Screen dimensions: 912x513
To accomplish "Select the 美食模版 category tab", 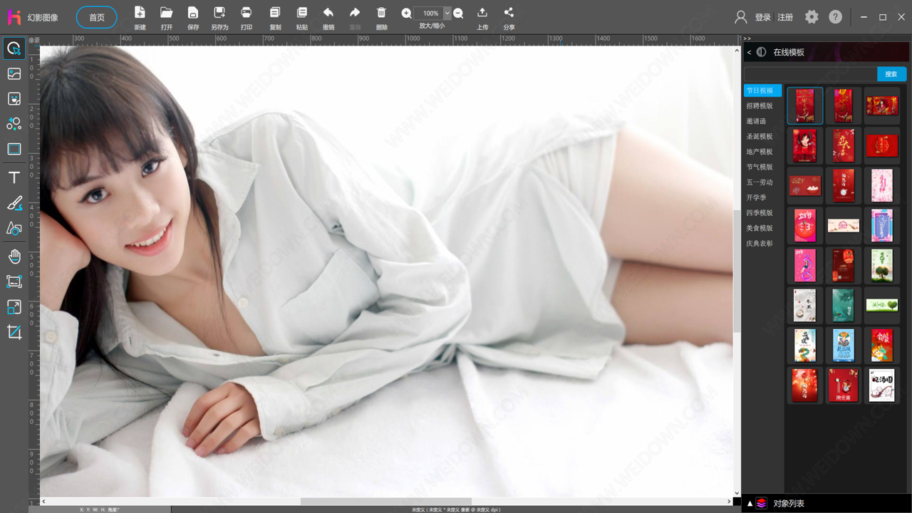I will (760, 229).
